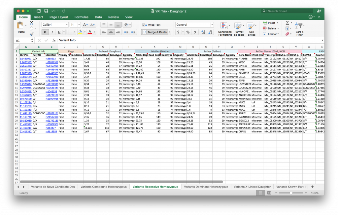Align text right

[118, 32]
